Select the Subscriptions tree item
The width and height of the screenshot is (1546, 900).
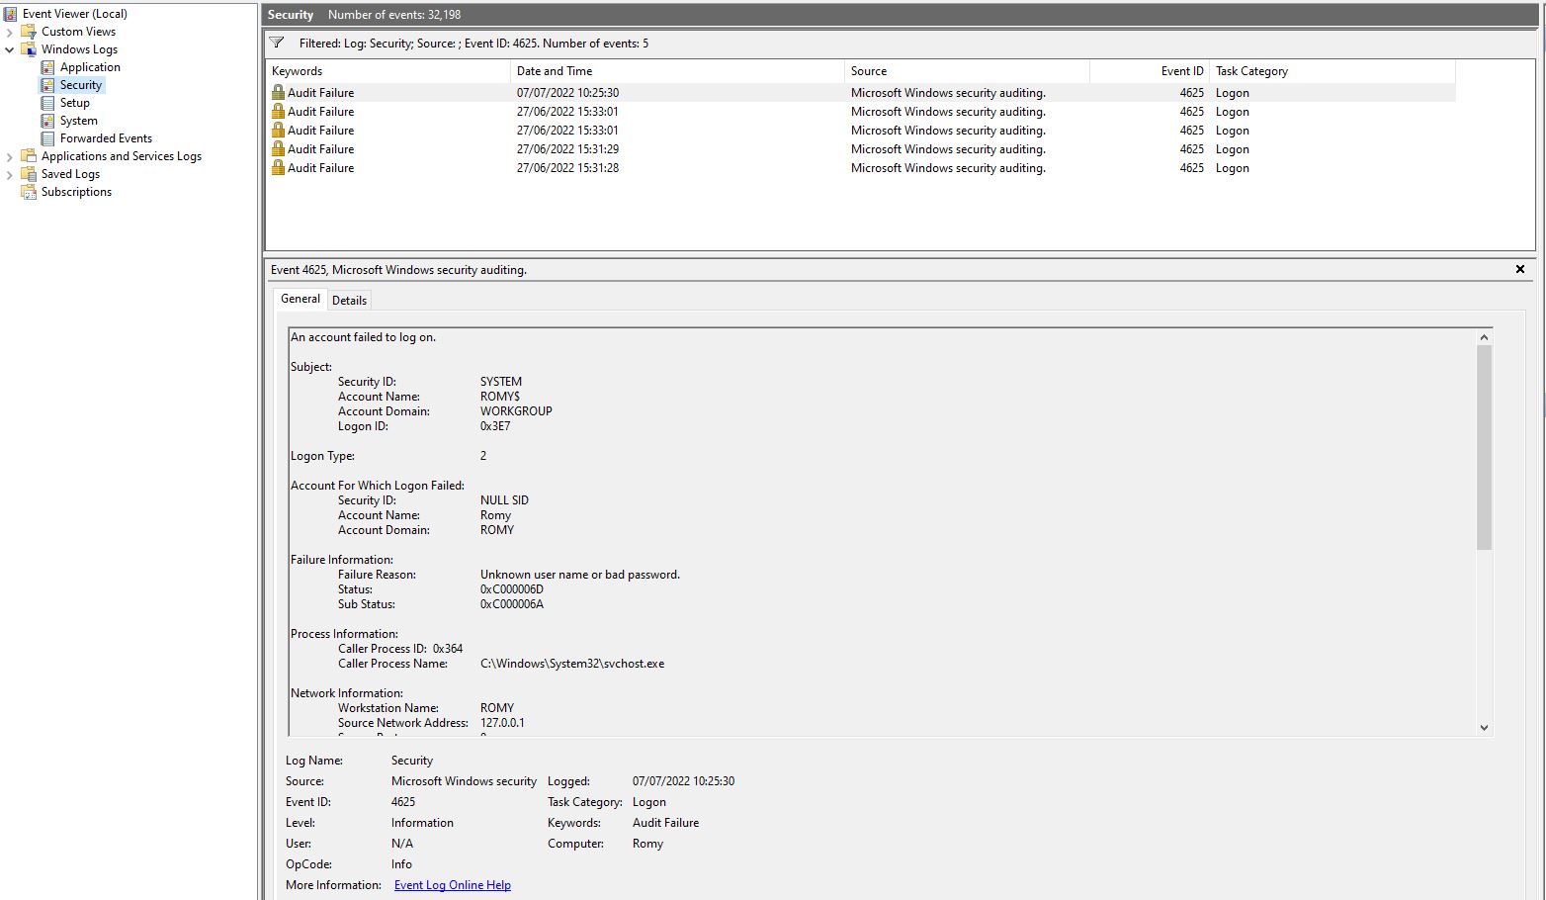click(x=76, y=192)
